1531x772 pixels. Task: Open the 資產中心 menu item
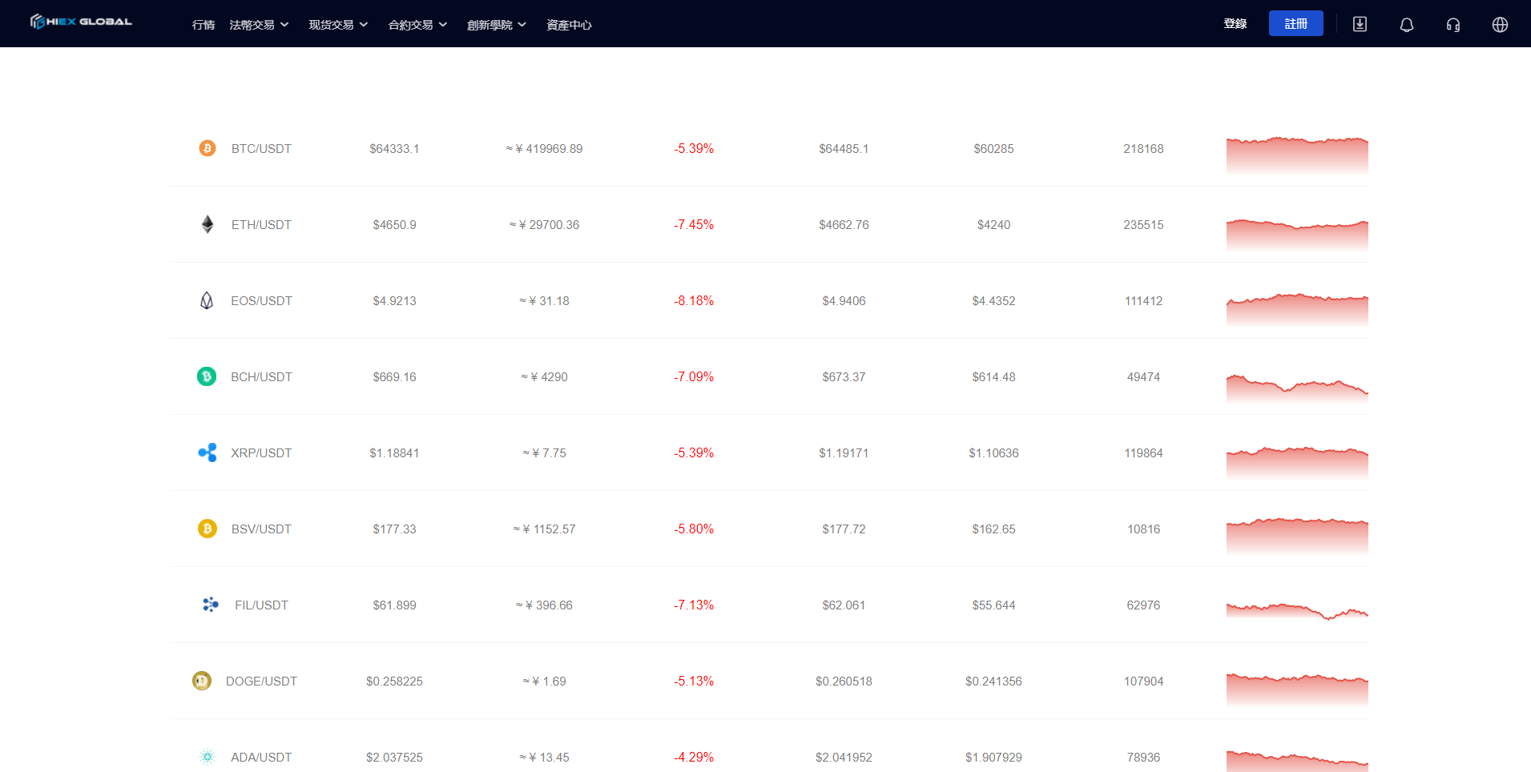click(x=569, y=25)
